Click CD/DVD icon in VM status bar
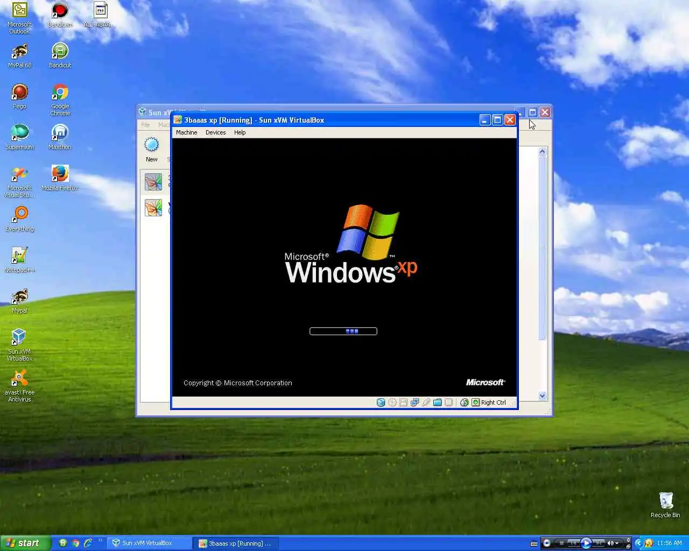Image resolution: width=689 pixels, height=551 pixels. click(x=392, y=402)
